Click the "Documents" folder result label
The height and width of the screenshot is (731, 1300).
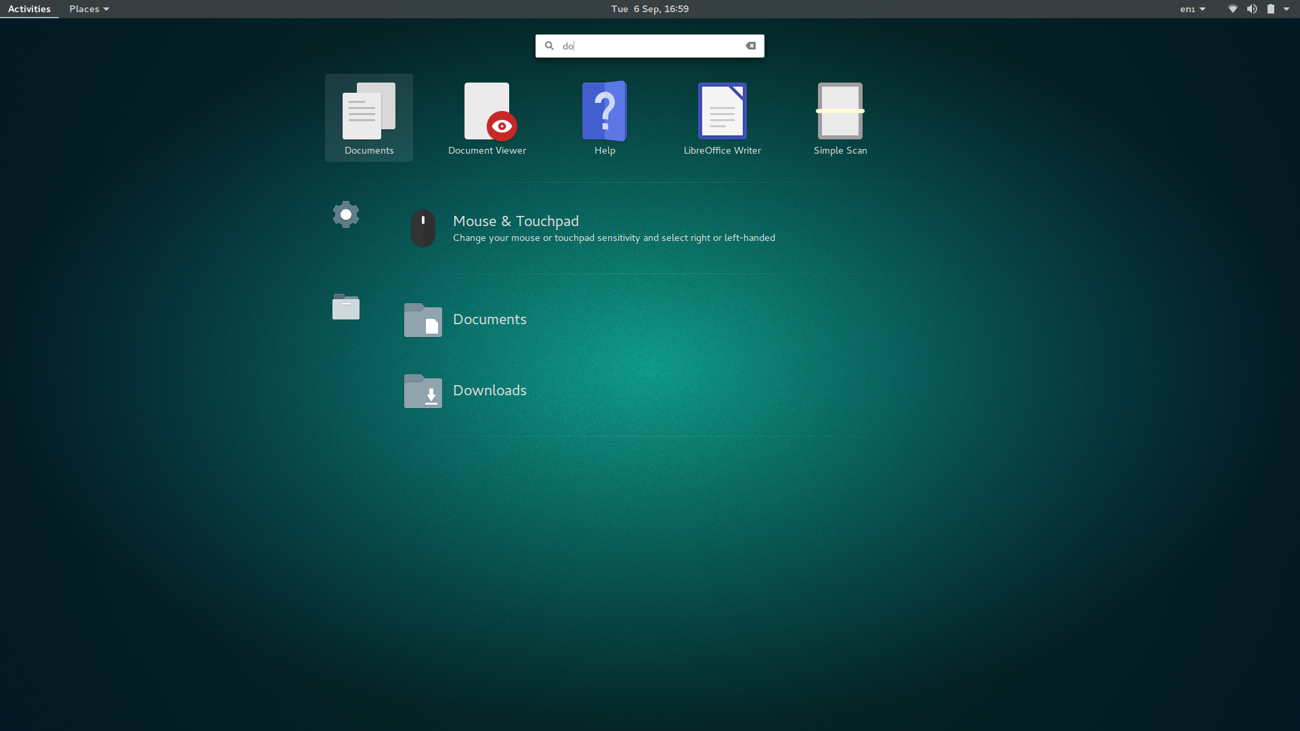(x=490, y=319)
